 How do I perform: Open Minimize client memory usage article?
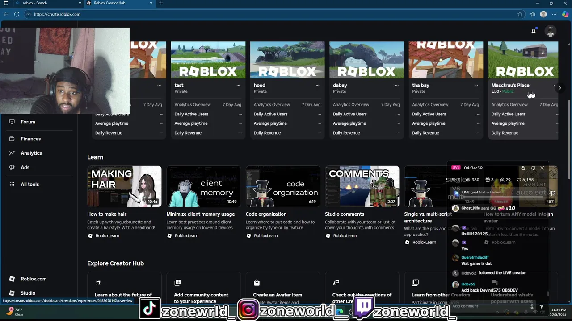[201, 214]
